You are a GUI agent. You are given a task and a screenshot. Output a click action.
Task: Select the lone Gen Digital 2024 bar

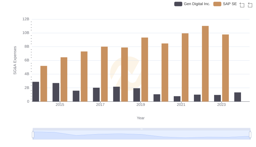[237, 97]
